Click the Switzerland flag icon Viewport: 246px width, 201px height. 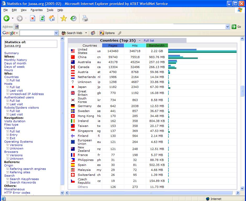tap(73, 175)
